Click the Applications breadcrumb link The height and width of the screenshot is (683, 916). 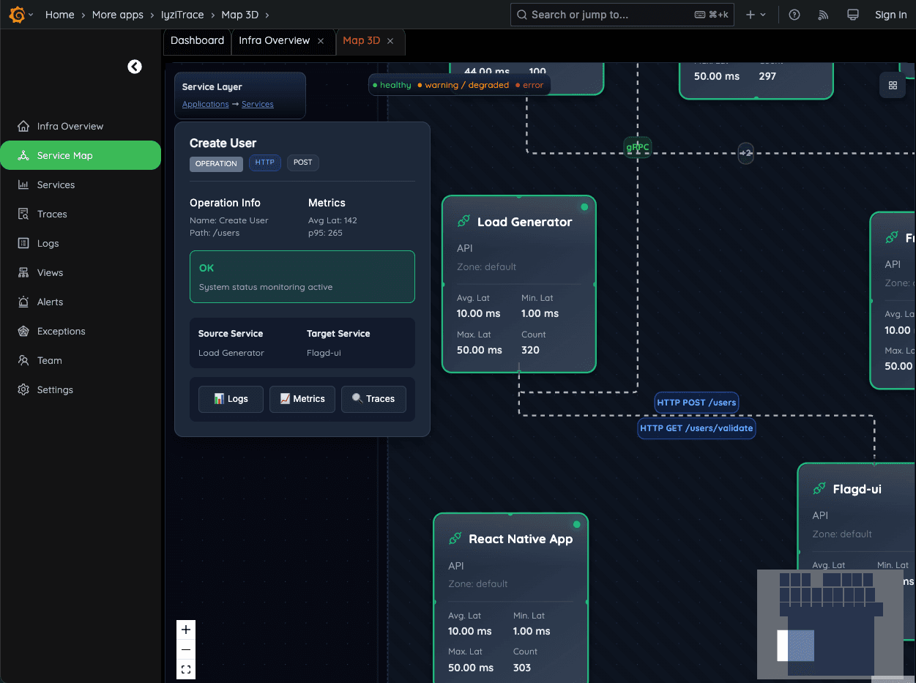[x=205, y=104]
